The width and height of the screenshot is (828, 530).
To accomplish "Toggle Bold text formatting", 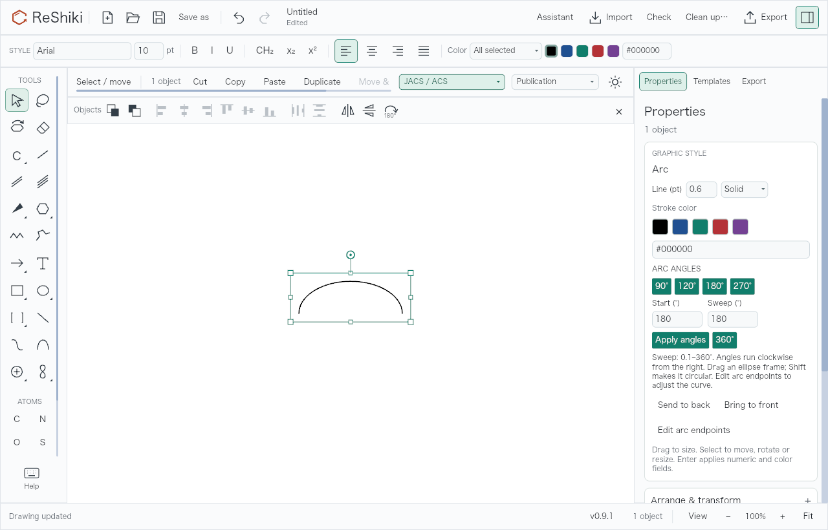I will (x=195, y=50).
